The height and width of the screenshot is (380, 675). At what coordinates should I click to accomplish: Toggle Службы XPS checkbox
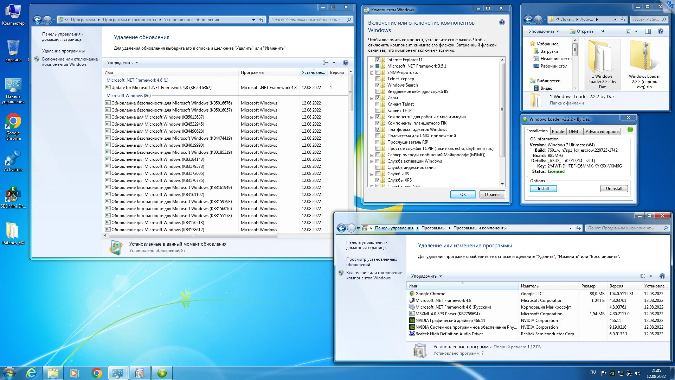[x=378, y=180]
